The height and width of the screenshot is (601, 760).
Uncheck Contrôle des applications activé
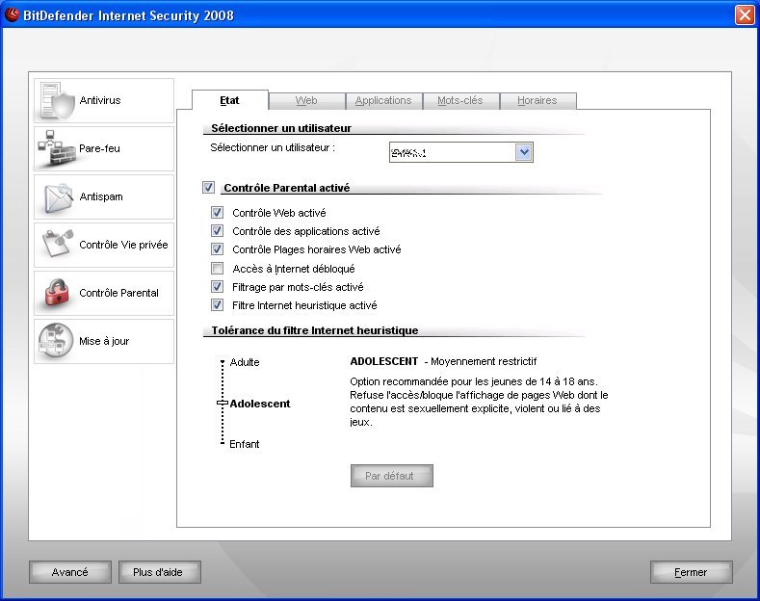click(x=217, y=231)
